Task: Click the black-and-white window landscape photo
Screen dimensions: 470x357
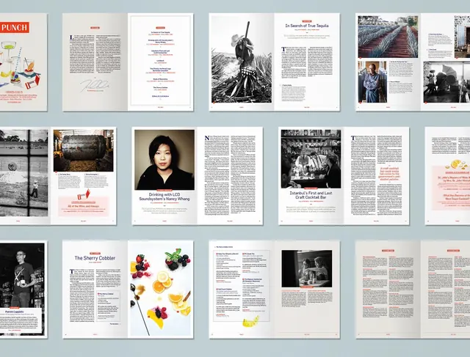Action: pyautogui.click(x=23, y=173)
